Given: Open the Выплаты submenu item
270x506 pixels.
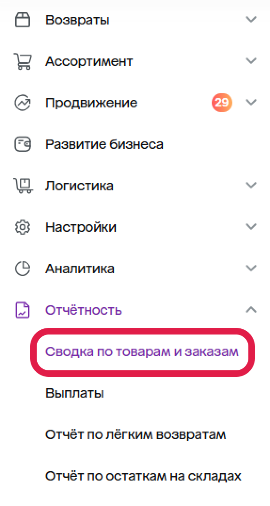Looking at the screenshot, I should (74, 394).
